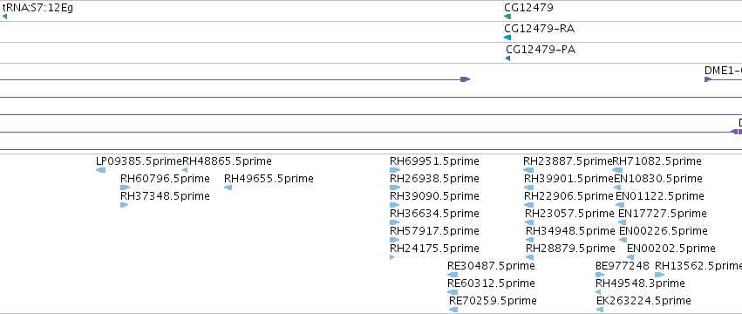The height and width of the screenshot is (314, 742).
Task: Click the RH49548.3prime EST arrow
Action: point(598,292)
